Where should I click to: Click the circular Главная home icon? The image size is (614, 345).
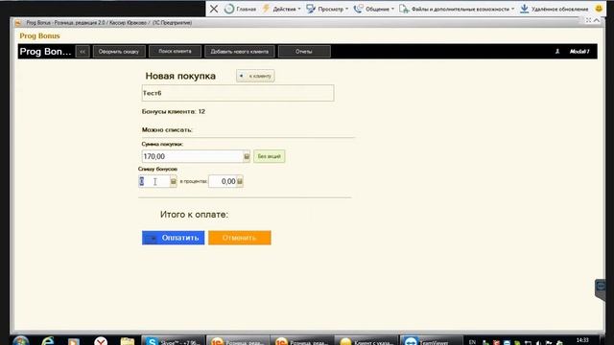point(229,9)
